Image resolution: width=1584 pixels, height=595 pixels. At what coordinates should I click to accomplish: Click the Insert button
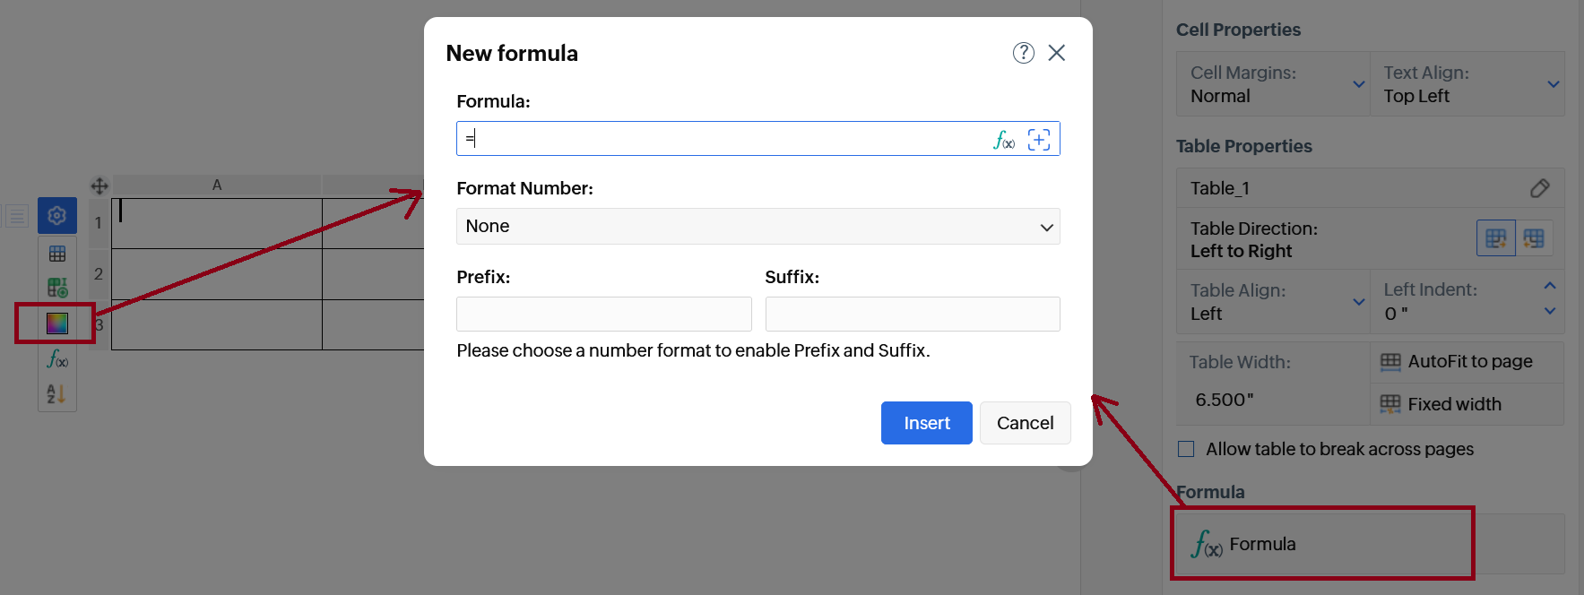click(x=926, y=423)
